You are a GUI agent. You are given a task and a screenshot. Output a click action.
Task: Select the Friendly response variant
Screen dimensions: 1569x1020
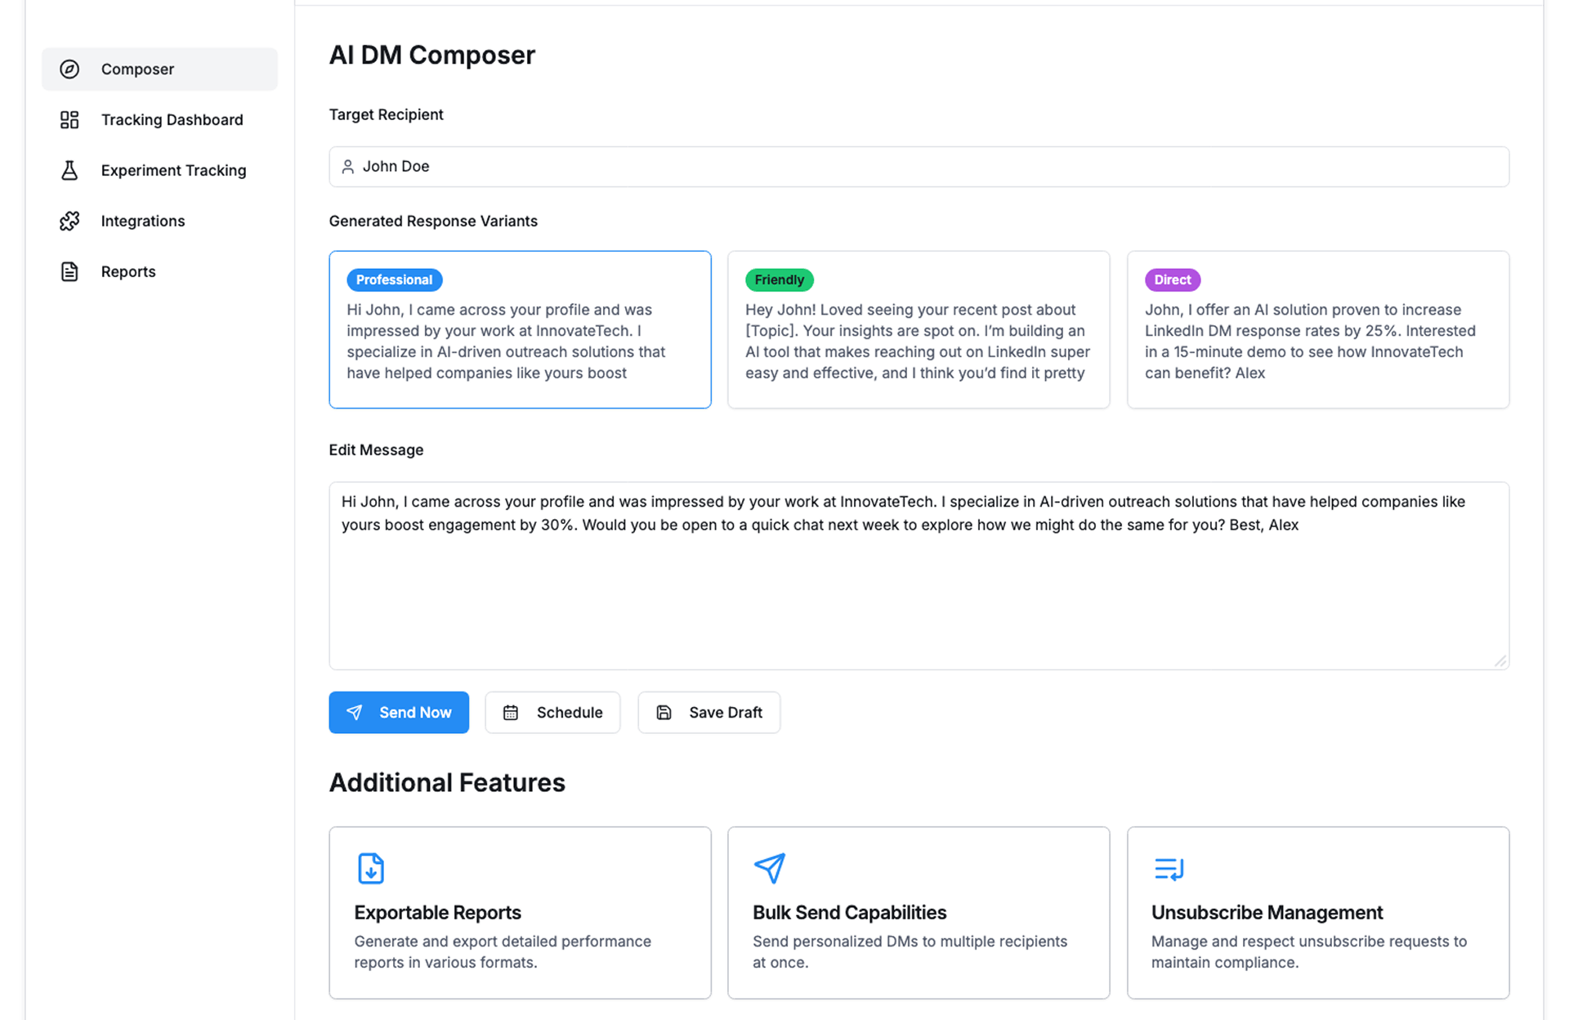pos(918,329)
